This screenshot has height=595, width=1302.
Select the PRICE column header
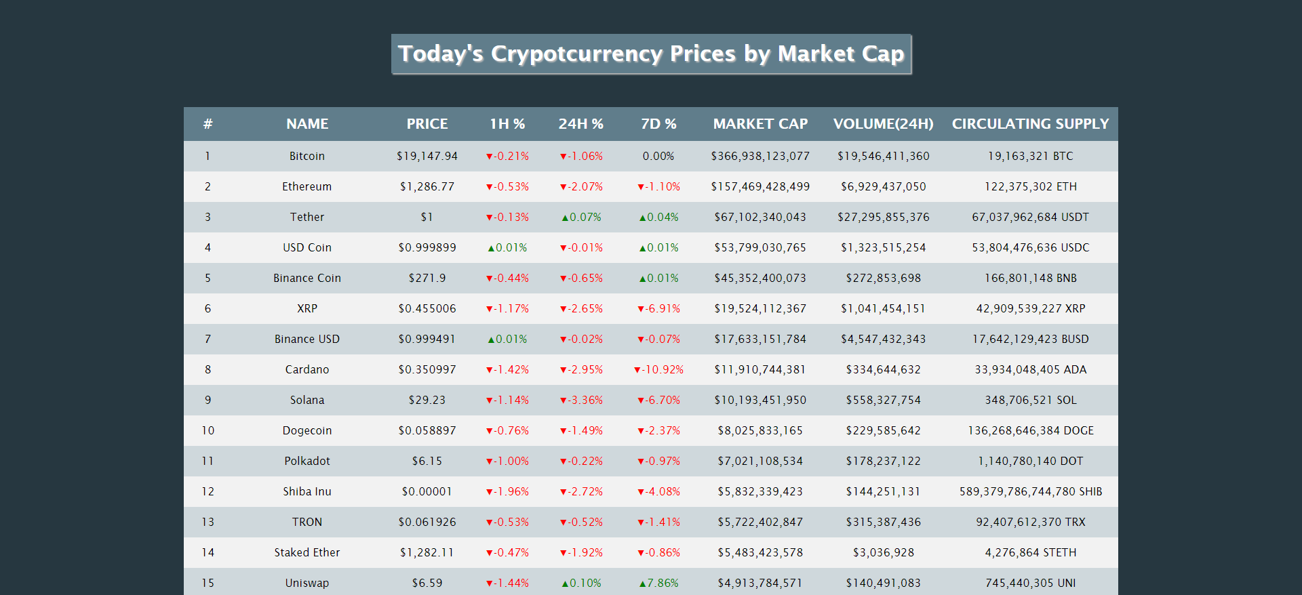click(427, 124)
